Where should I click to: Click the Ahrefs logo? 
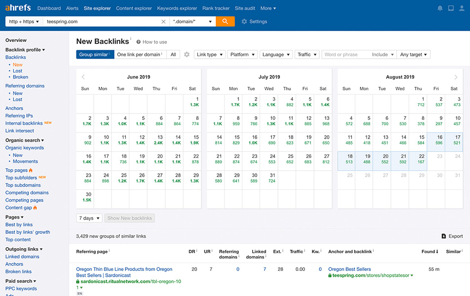point(17,8)
